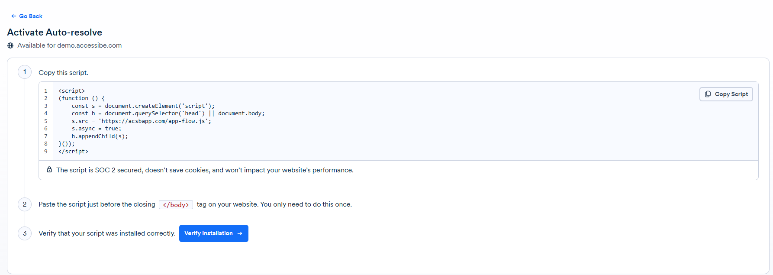Click the Activate Auto-resolve heading
Image resolution: width=773 pixels, height=275 pixels.
[x=55, y=32]
